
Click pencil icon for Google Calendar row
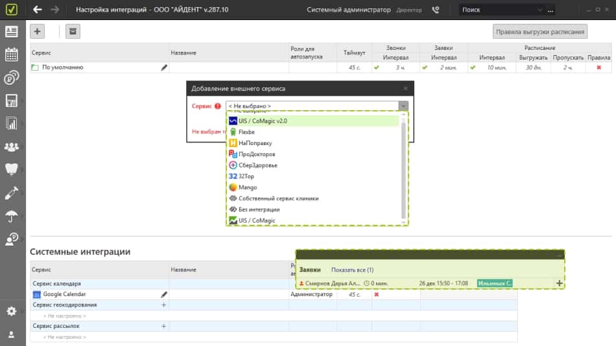(164, 294)
